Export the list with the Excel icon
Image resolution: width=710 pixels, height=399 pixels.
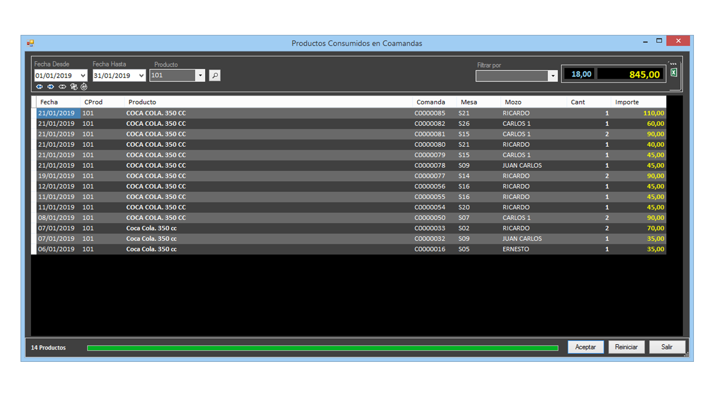click(x=673, y=73)
